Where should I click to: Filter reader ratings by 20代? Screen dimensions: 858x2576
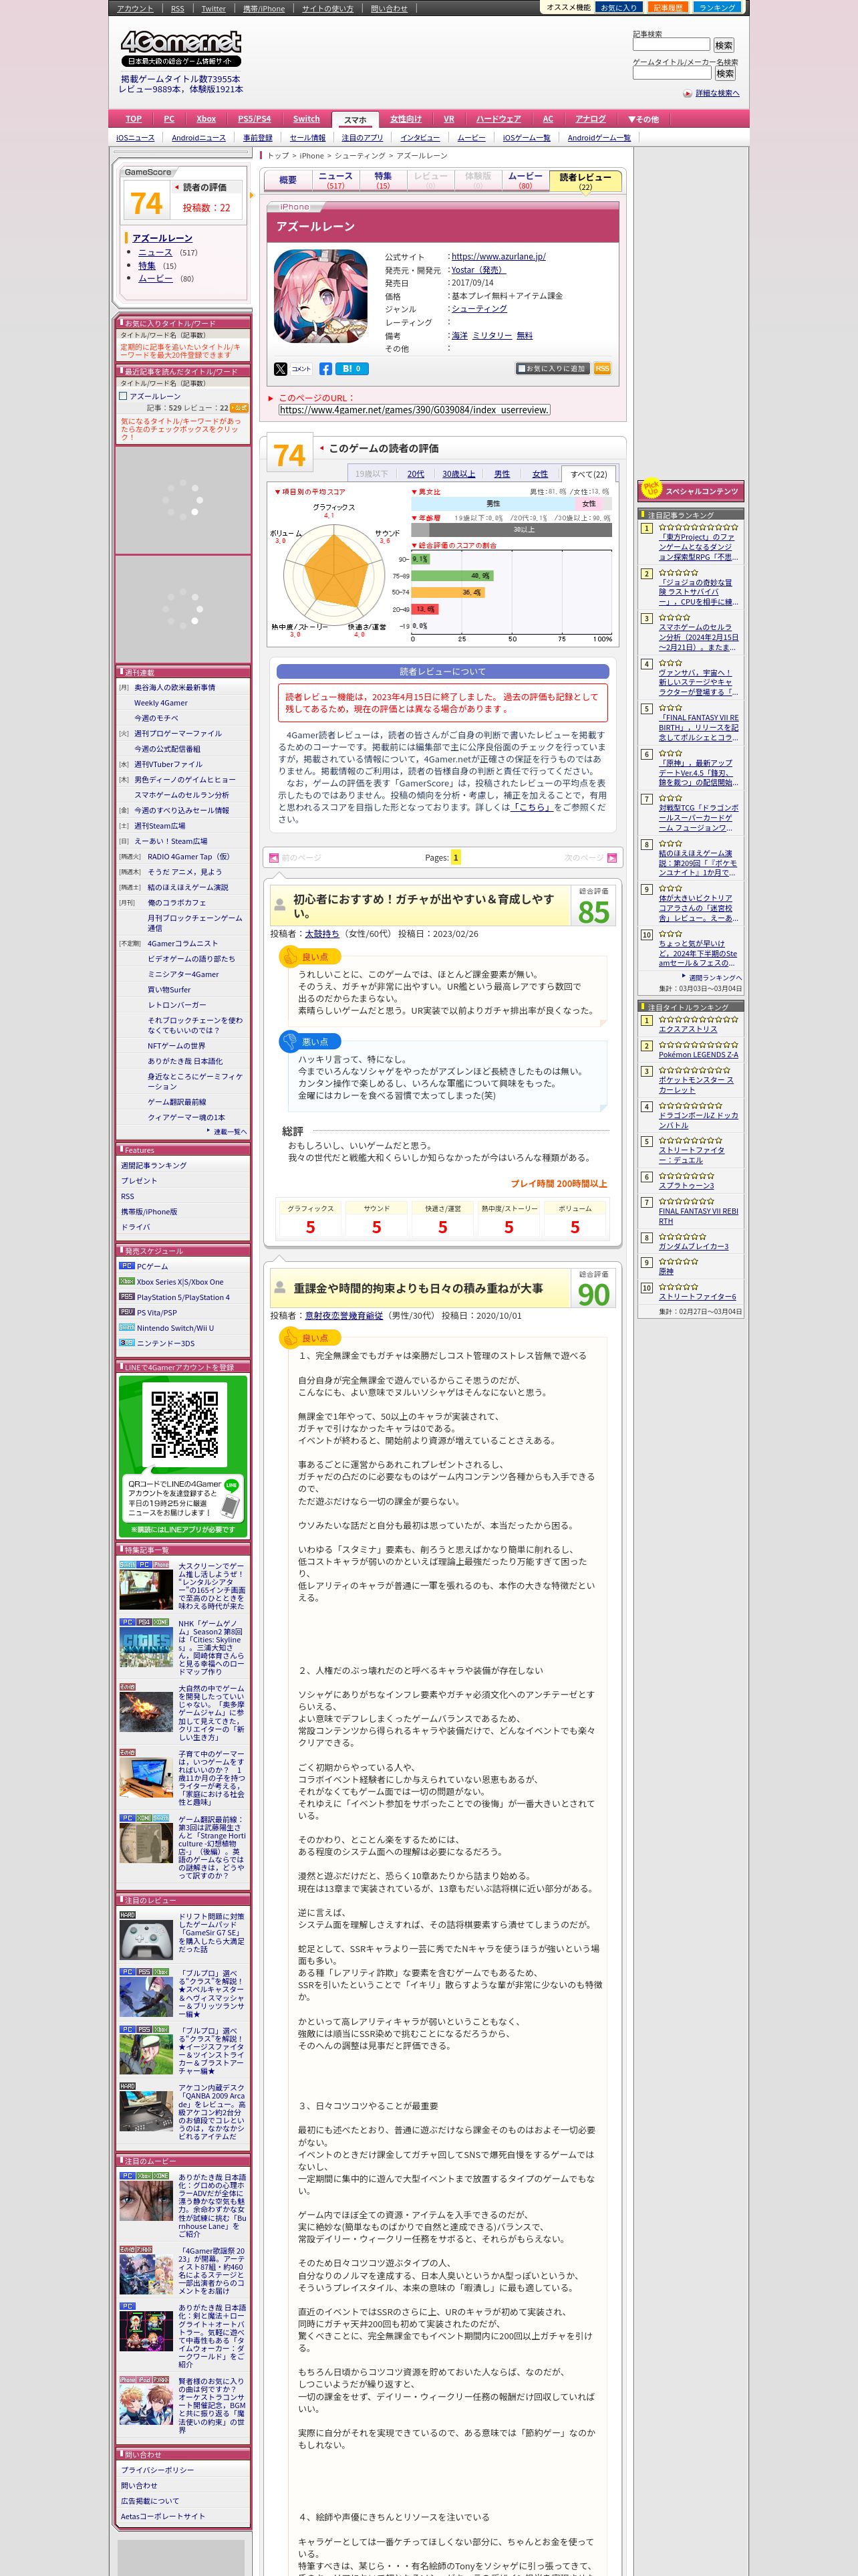[416, 474]
